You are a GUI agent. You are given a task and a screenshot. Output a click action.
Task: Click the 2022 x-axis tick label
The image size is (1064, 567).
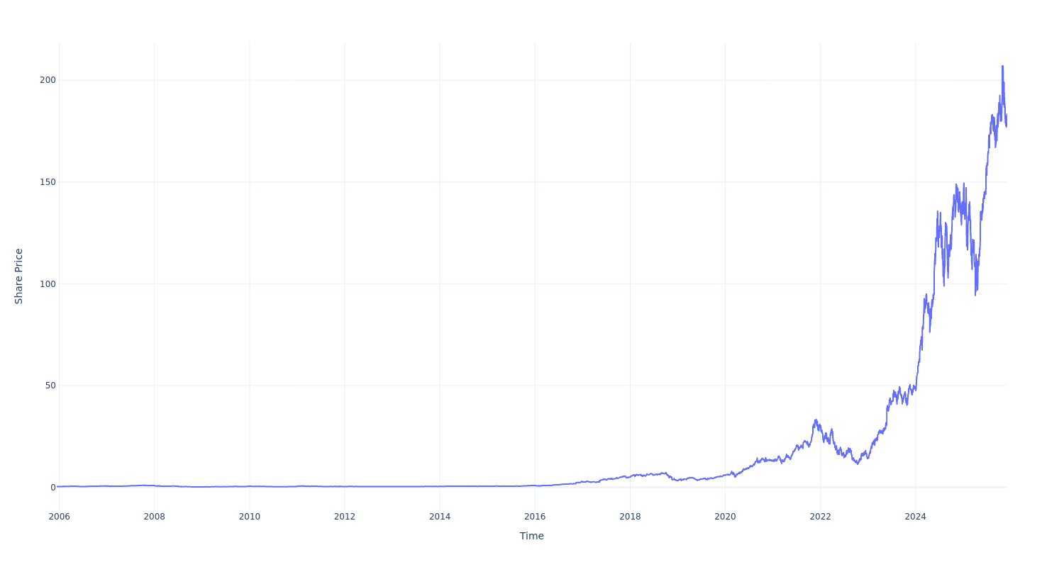(820, 517)
